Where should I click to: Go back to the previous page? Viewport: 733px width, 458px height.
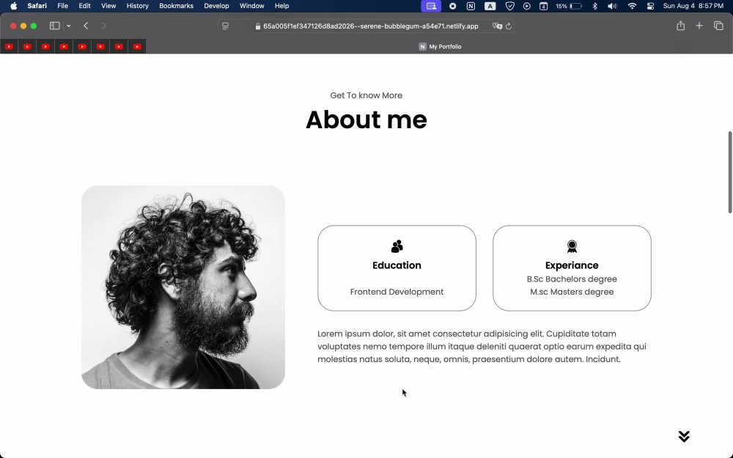86,26
